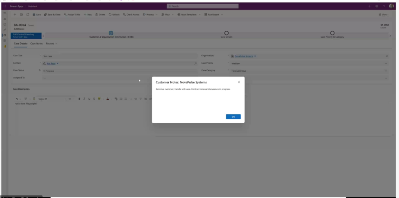Expand the Run Report chevron
This screenshot has width=399, height=198.
(x=222, y=15)
